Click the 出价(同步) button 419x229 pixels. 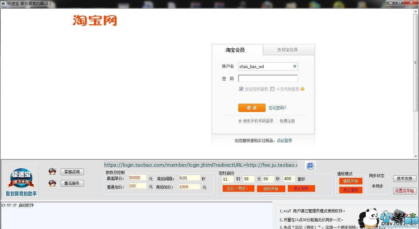238,188
